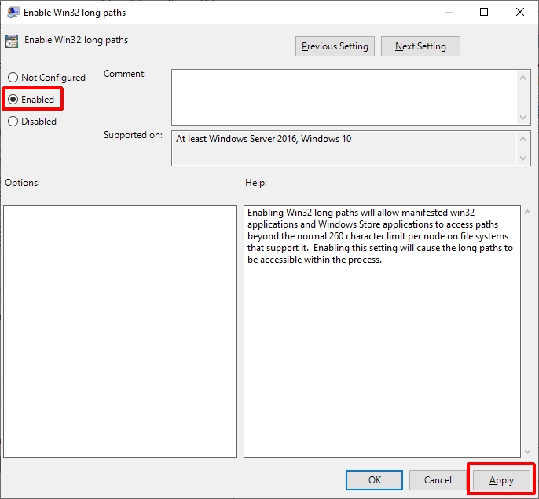539x499 pixels.
Task: Click the Comment box scroll down arrow
Action: tap(524, 117)
